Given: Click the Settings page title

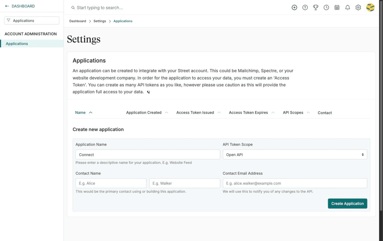Looking at the screenshot, I should [x=84, y=39].
